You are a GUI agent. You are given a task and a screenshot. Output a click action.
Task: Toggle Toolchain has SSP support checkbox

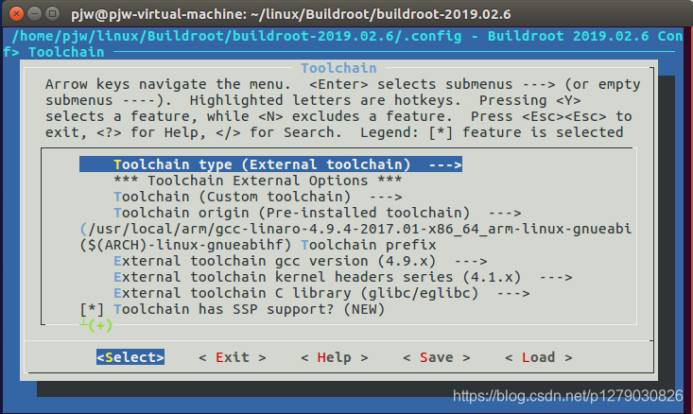click(x=92, y=309)
